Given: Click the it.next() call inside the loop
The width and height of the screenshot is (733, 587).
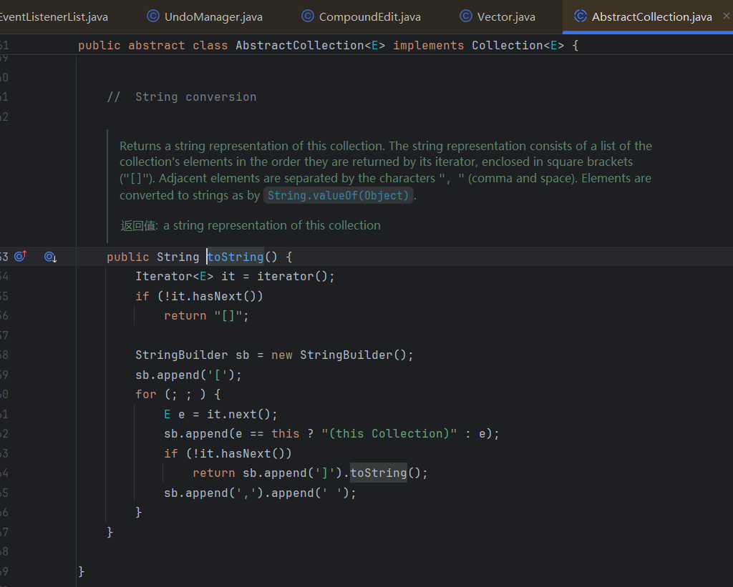Looking at the screenshot, I should [x=241, y=414].
